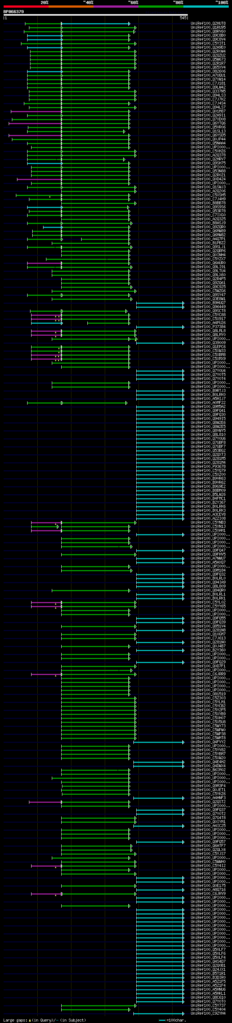Select hit label UniRef100_Q8L810

[208, 435]
